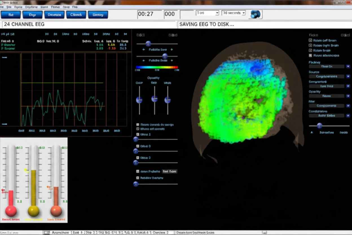Click the rainbow color scale bar
Viewport: 352px width, 235px height.
157,68
